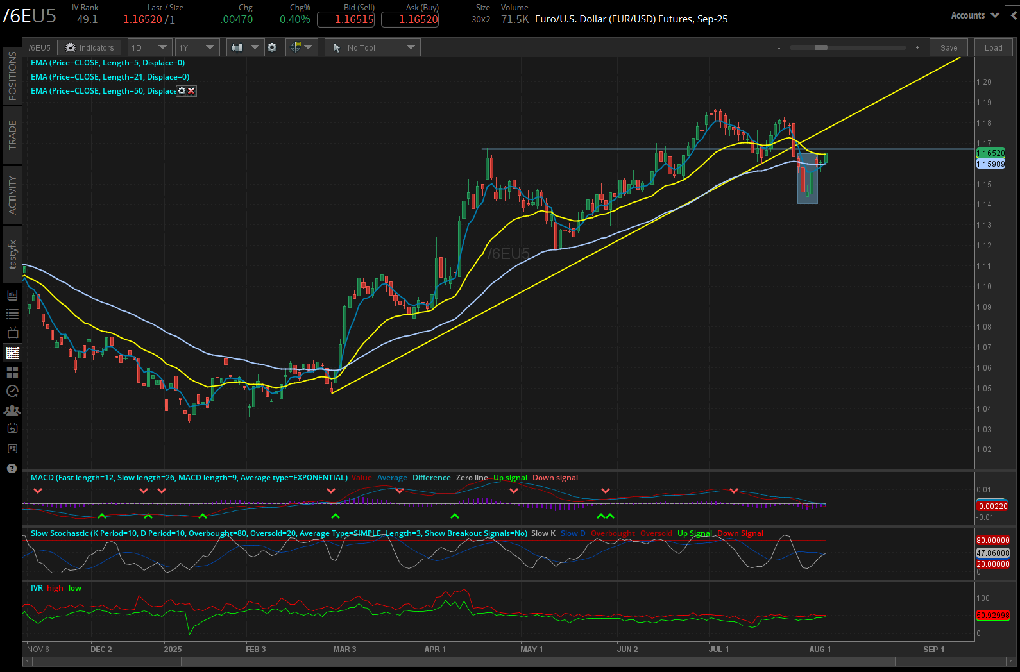1020x672 pixels.
Task: Click the scrollbar left arrow
Action: pyautogui.click(x=27, y=661)
